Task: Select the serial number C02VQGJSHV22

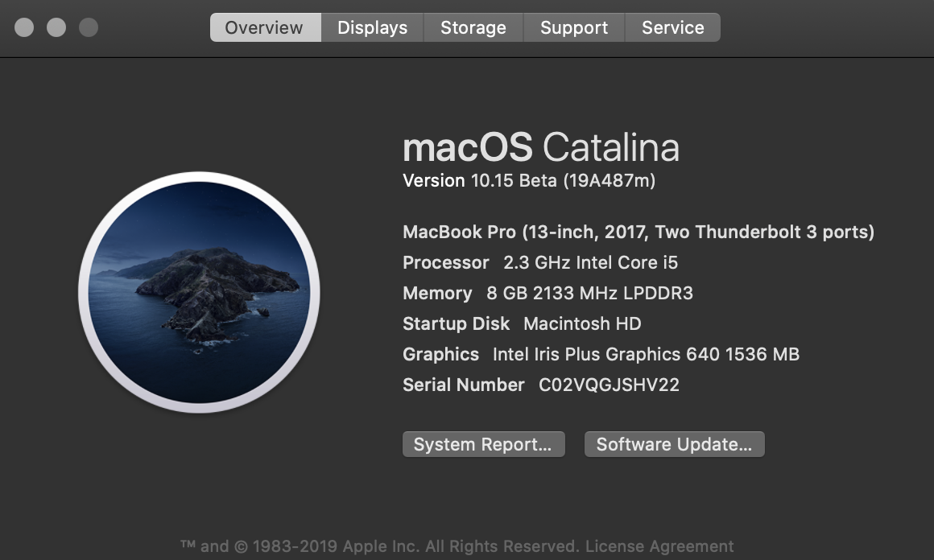Action: point(609,385)
